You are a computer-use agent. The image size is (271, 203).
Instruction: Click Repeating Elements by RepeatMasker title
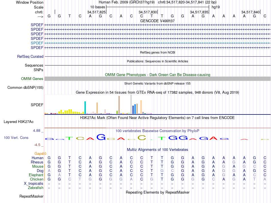point(158,192)
